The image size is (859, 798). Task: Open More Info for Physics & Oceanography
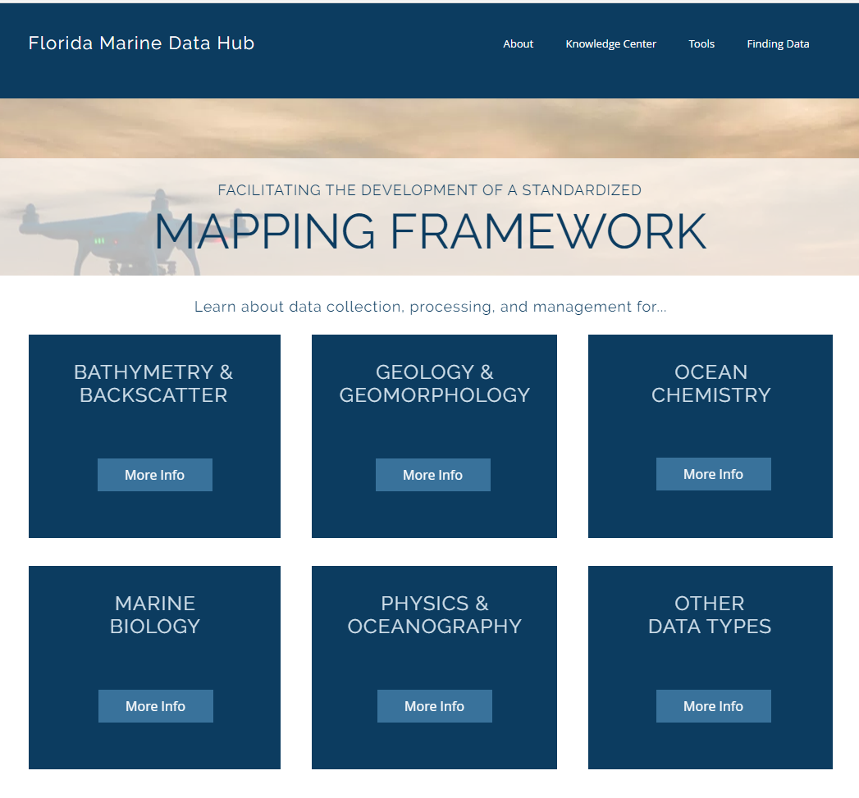click(x=435, y=706)
